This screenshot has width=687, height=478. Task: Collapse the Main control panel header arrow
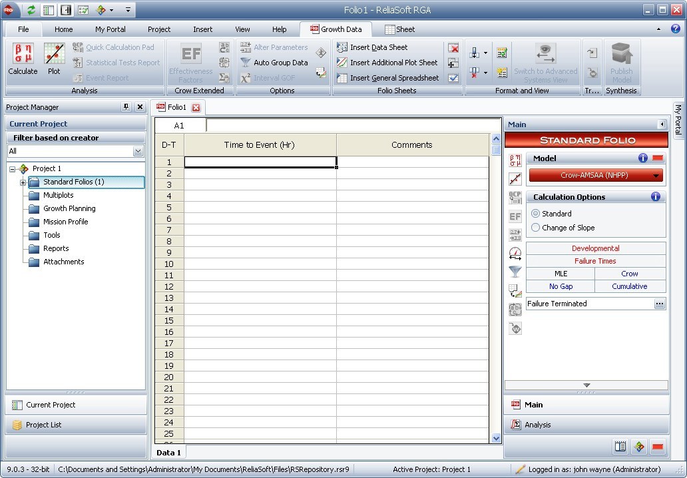[x=662, y=124]
